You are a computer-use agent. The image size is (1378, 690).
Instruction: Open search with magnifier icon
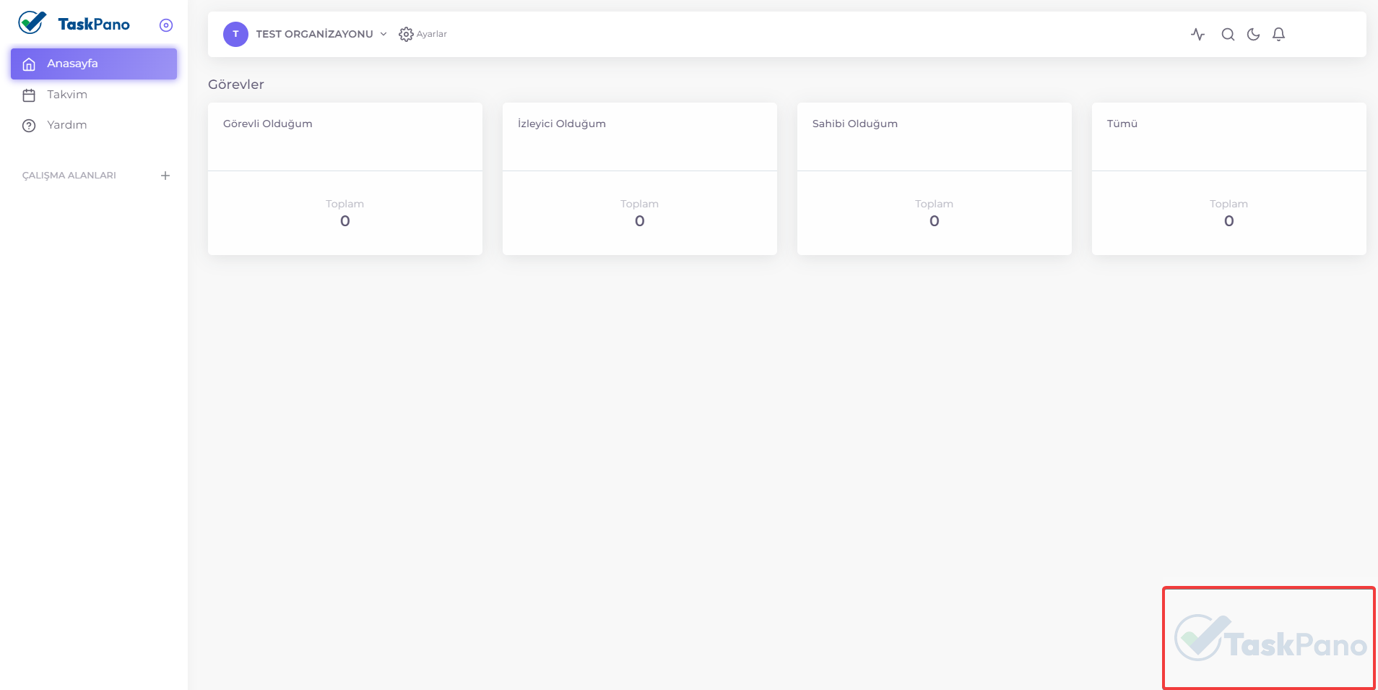(x=1228, y=34)
